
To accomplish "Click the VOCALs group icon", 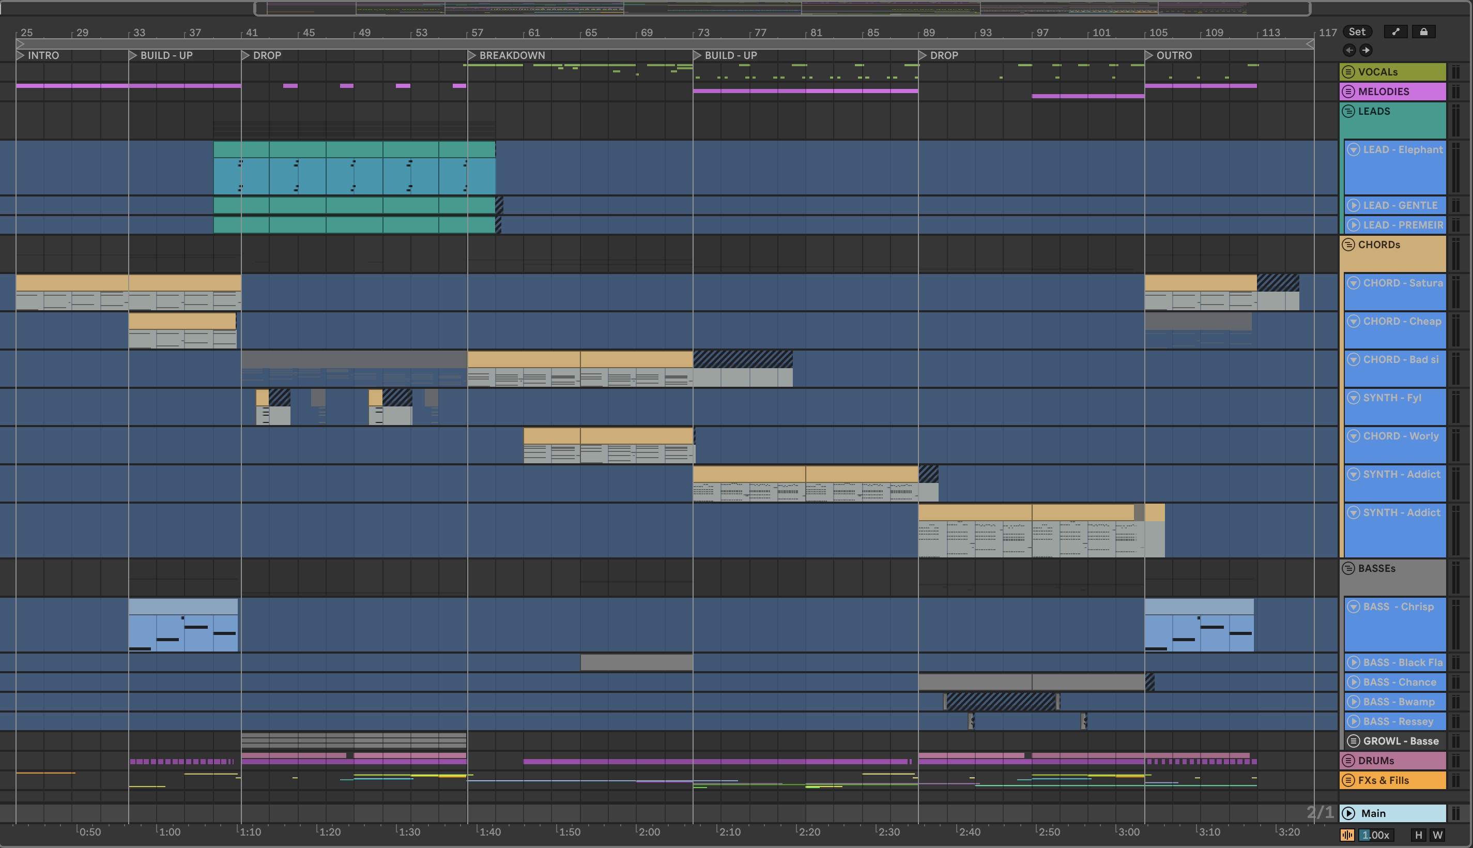I will point(1348,72).
